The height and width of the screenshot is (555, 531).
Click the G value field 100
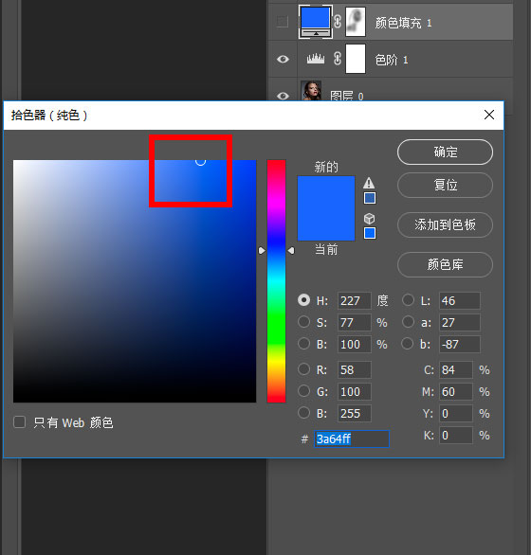pos(354,392)
